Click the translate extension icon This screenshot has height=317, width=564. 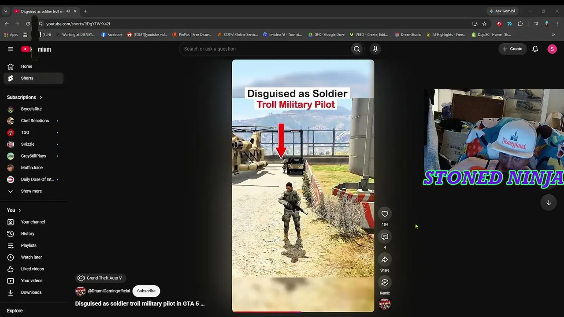(509, 24)
